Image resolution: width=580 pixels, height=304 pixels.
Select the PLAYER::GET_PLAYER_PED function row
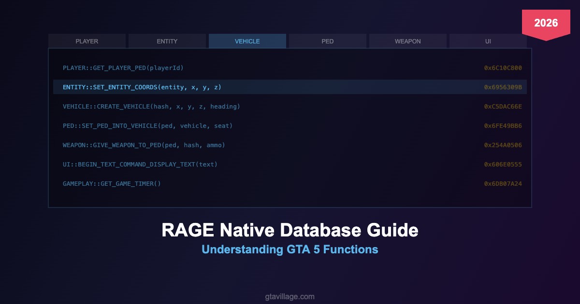[x=123, y=68]
